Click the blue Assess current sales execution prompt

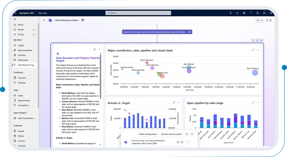click(x=157, y=32)
